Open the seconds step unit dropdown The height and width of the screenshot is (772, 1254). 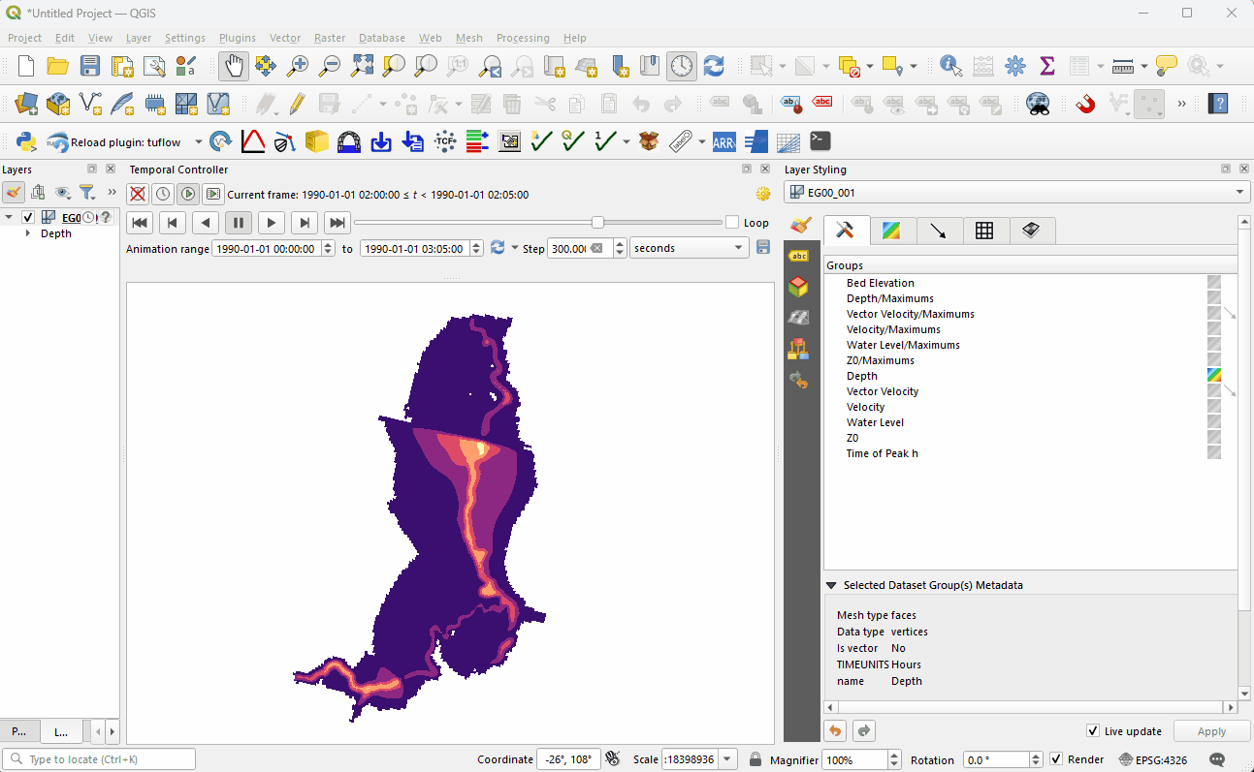(x=689, y=248)
